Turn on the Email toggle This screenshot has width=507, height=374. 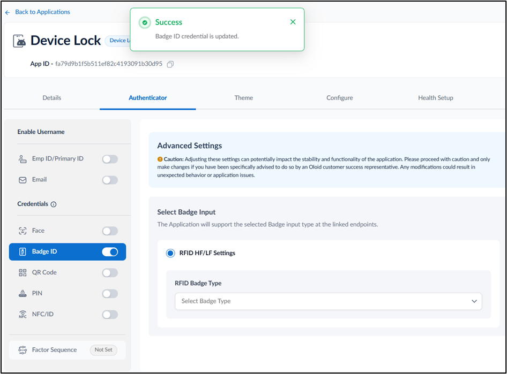click(x=110, y=180)
